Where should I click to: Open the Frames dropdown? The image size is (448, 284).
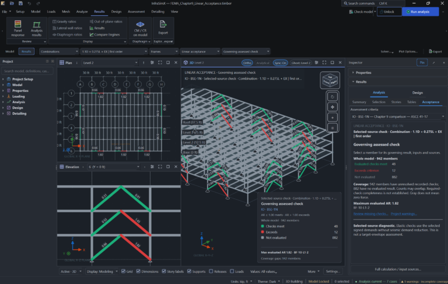[x=164, y=52]
